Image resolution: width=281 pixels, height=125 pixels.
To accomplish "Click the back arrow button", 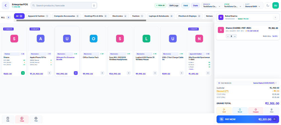I will click(x=5, y=5).
